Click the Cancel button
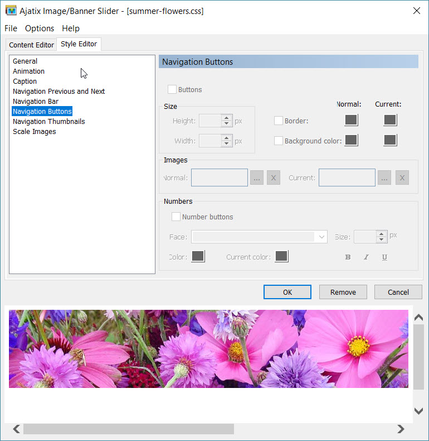429x441 pixels. [398, 292]
